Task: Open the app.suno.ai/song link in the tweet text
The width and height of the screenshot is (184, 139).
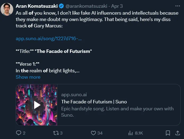Action: tap(49, 39)
